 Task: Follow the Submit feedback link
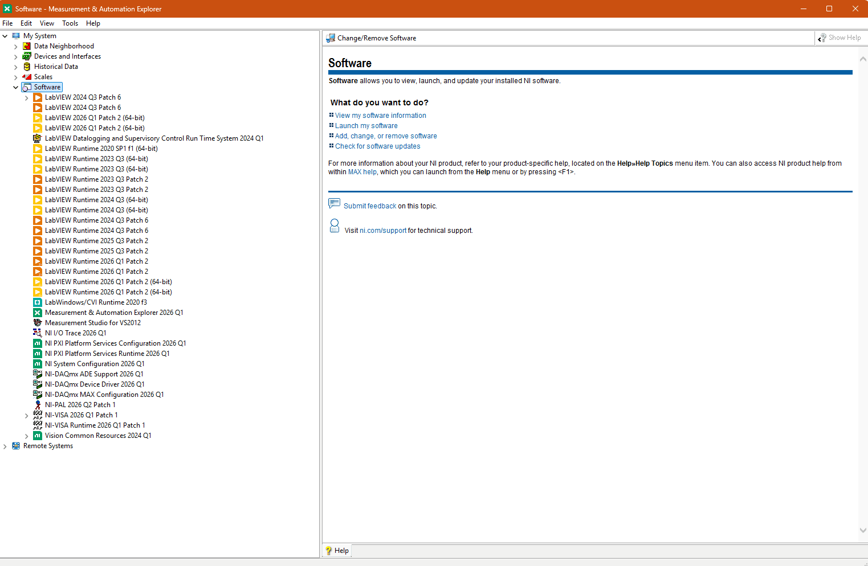(370, 206)
